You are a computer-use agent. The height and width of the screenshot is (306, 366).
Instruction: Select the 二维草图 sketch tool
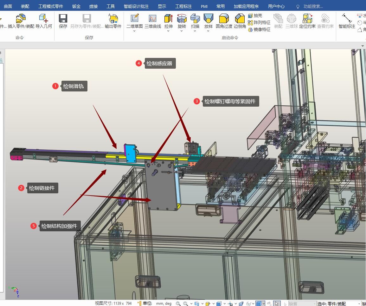point(134,19)
